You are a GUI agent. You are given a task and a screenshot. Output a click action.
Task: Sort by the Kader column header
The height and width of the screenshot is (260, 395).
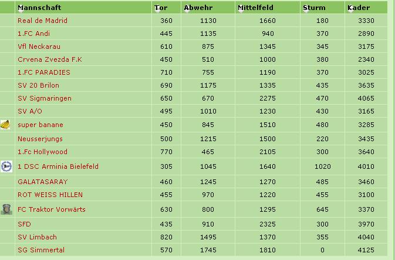coord(359,8)
